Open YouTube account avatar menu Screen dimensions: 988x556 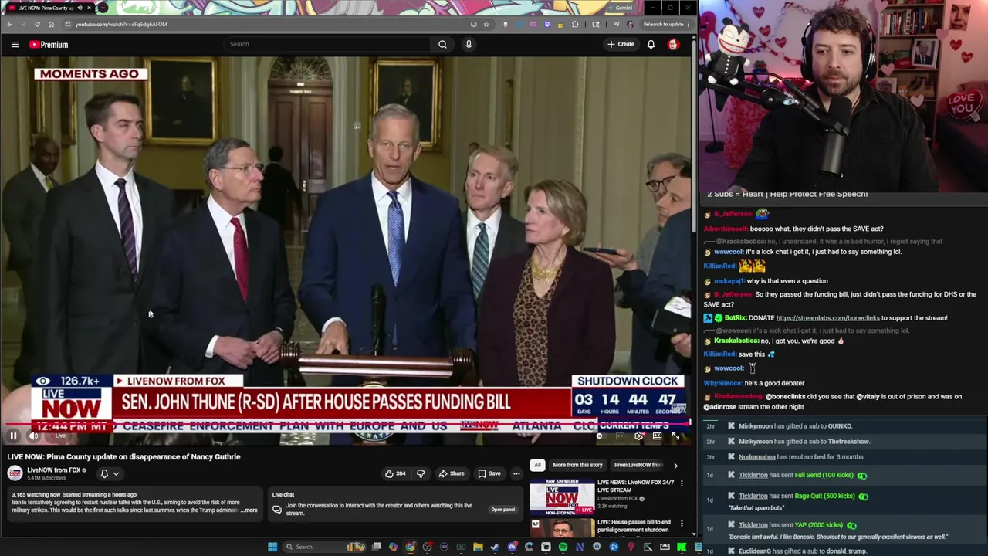[x=673, y=44]
